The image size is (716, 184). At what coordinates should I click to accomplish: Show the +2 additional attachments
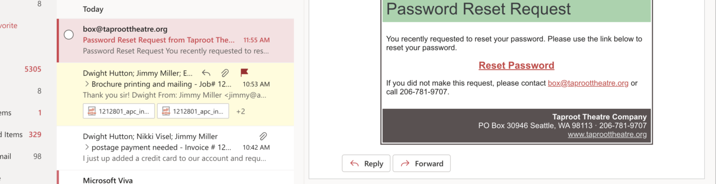240,111
